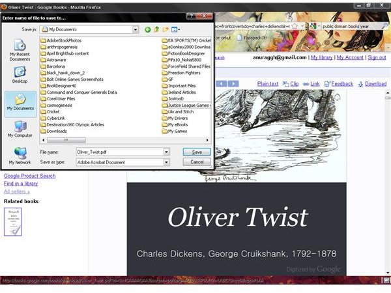Select My Documents in places bar
This screenshot has height=293, width=391.
[20, 104]
